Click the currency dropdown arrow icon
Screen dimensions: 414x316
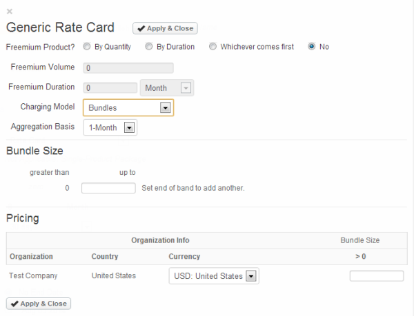pos(251,276)
